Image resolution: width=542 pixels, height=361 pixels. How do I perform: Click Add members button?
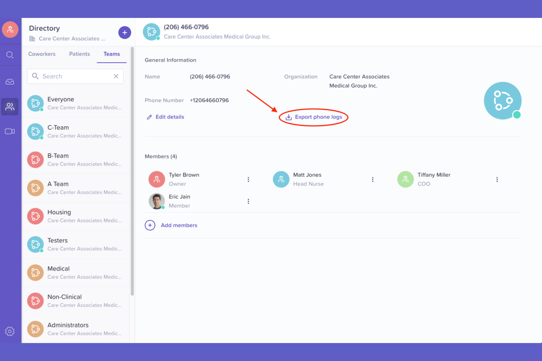[179, 225]
